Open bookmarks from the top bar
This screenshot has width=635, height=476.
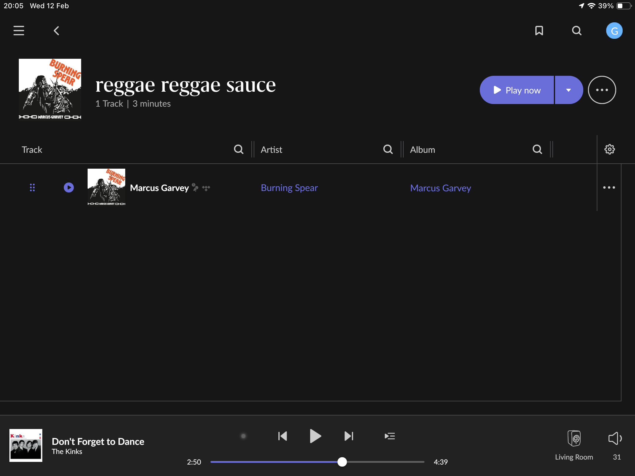(539, 31)
